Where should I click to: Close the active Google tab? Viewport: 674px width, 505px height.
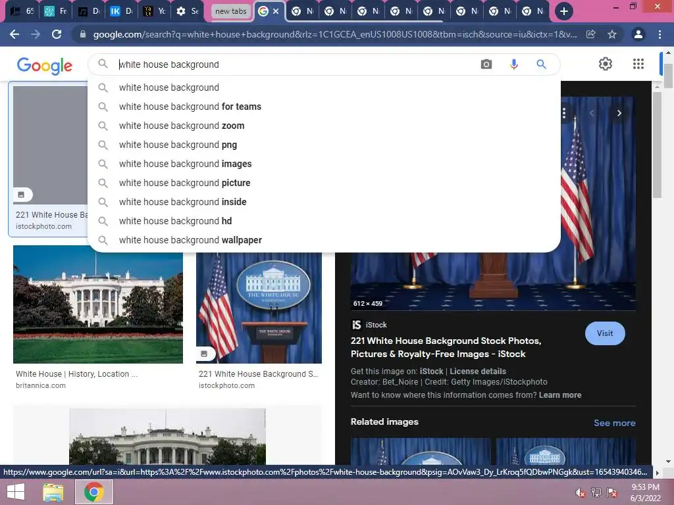(276, 11)
